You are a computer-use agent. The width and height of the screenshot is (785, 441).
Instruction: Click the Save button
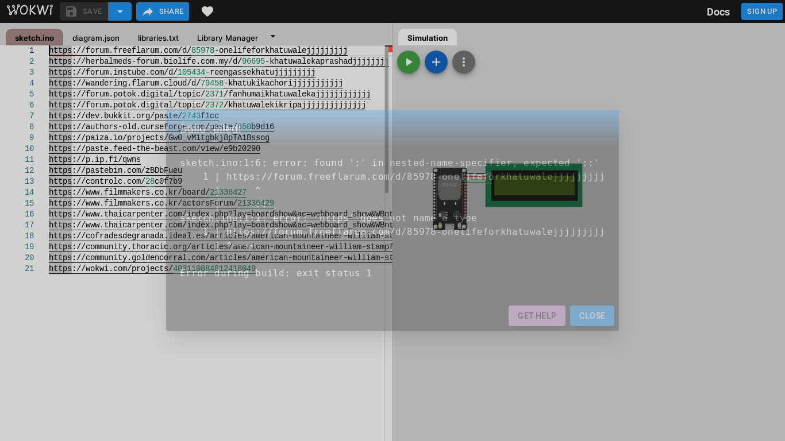click(x=84, y=11)
